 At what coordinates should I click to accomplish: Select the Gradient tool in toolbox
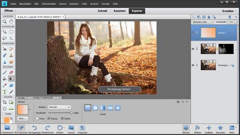click(11, 79)
